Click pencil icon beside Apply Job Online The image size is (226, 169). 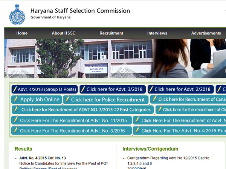pos(16,98)
